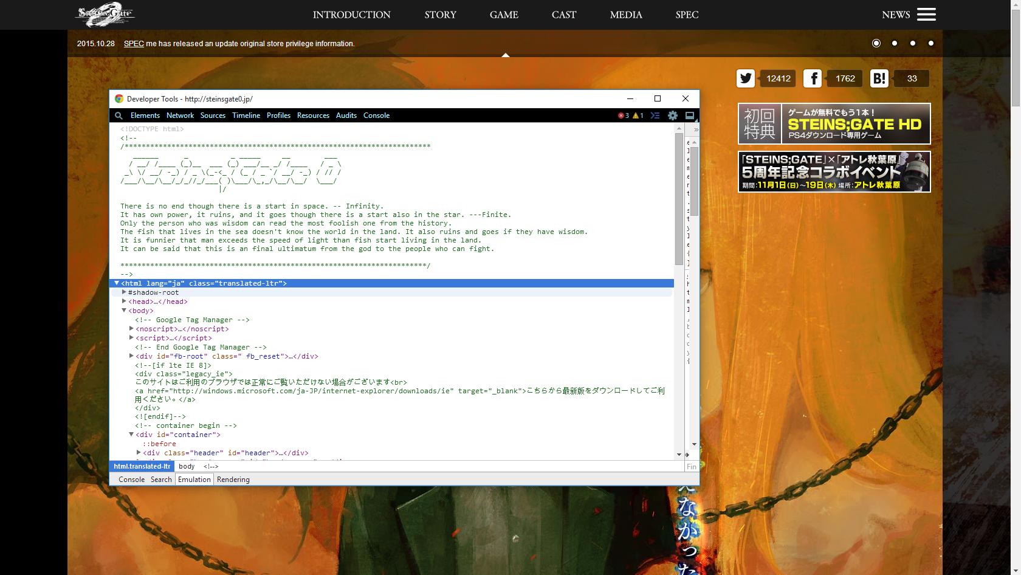
Task: Select the second news slider dot
Action: click(895, 43)
